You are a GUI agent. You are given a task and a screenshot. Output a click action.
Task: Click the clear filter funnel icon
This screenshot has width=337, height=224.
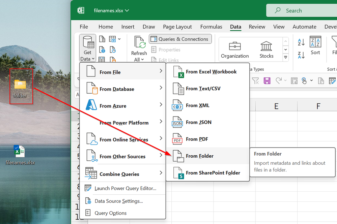[x=255, y=81]
